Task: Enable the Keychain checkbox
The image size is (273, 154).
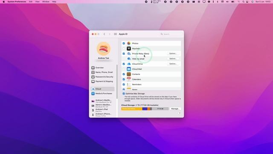Action: [124, 48]
